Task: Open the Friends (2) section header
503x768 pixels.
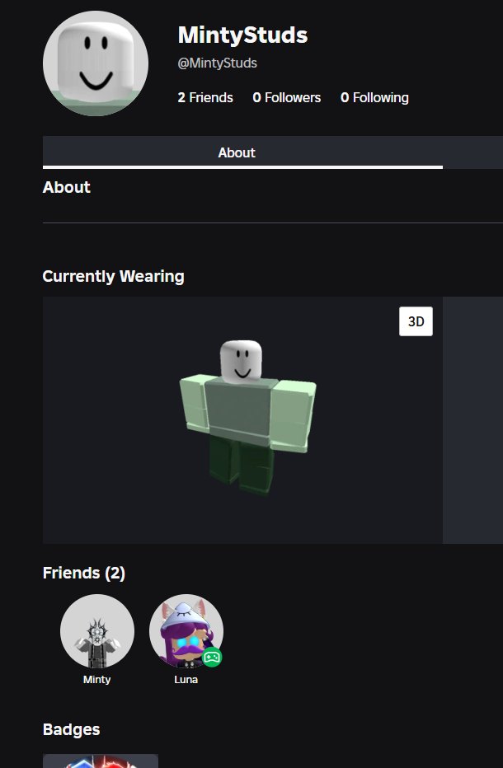Action: pos(84,573)
